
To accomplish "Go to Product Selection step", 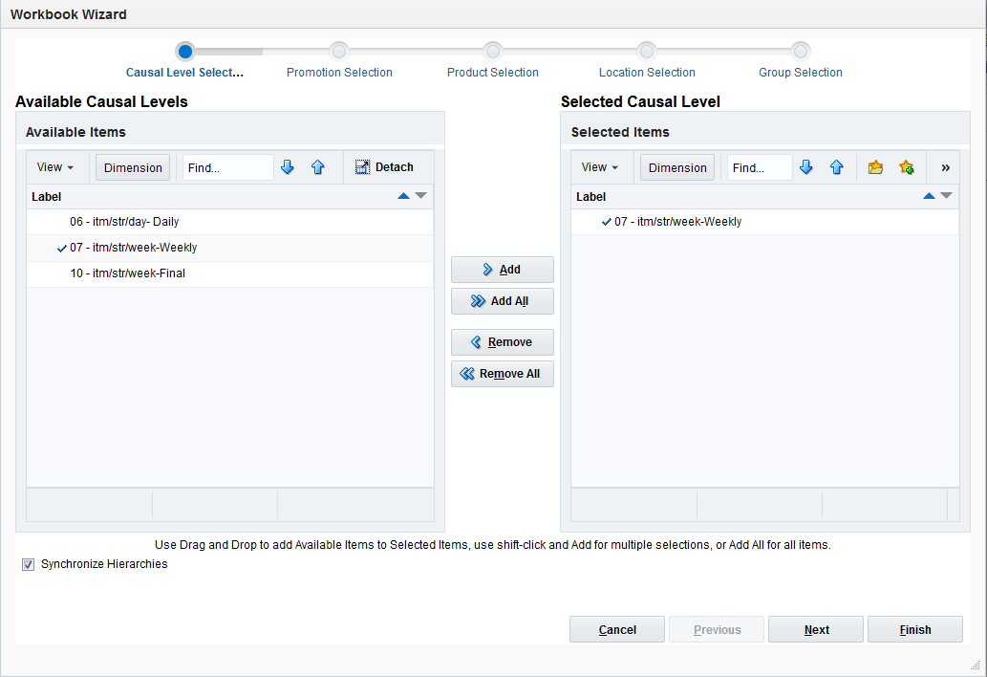I will coord(493,73).
